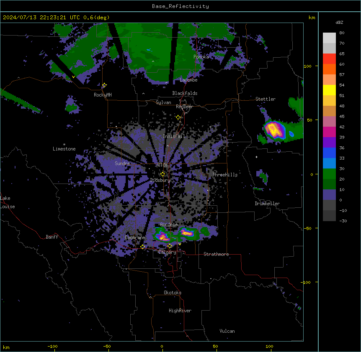Image resolution: width=361 pixels, height=352 pixels.
Task: Click the Innisfail label
Action: pyautogui.click(x=174, y=136)
